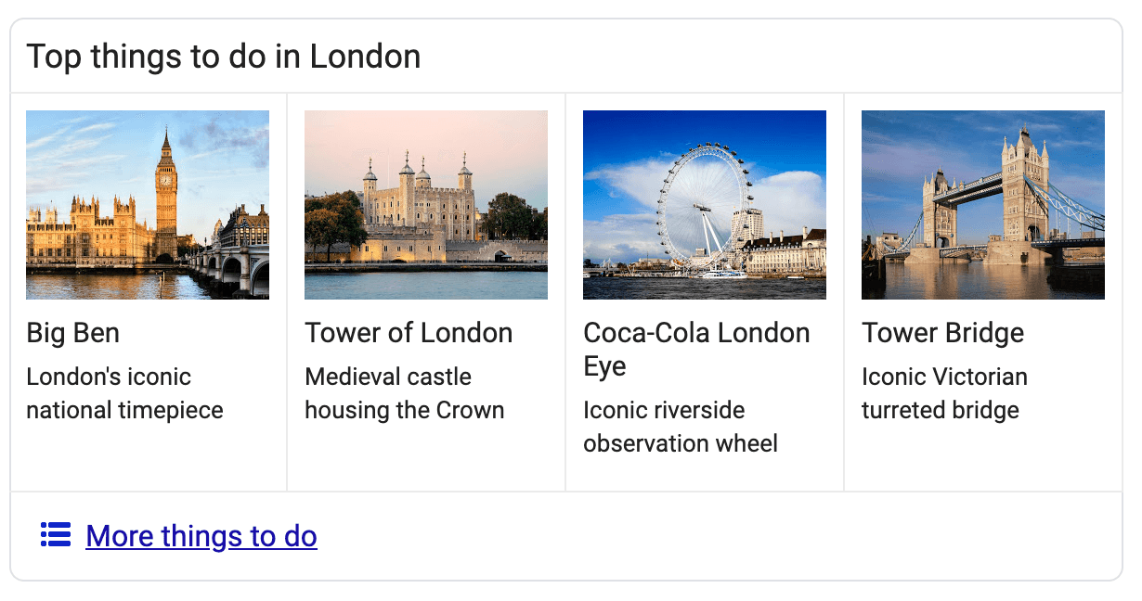Click "Medieval castle housing the Crown" description

pos(404,393)
